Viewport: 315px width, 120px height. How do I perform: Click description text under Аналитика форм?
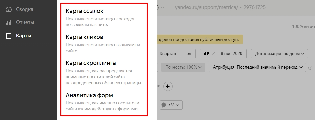click(x=103, y=106)
